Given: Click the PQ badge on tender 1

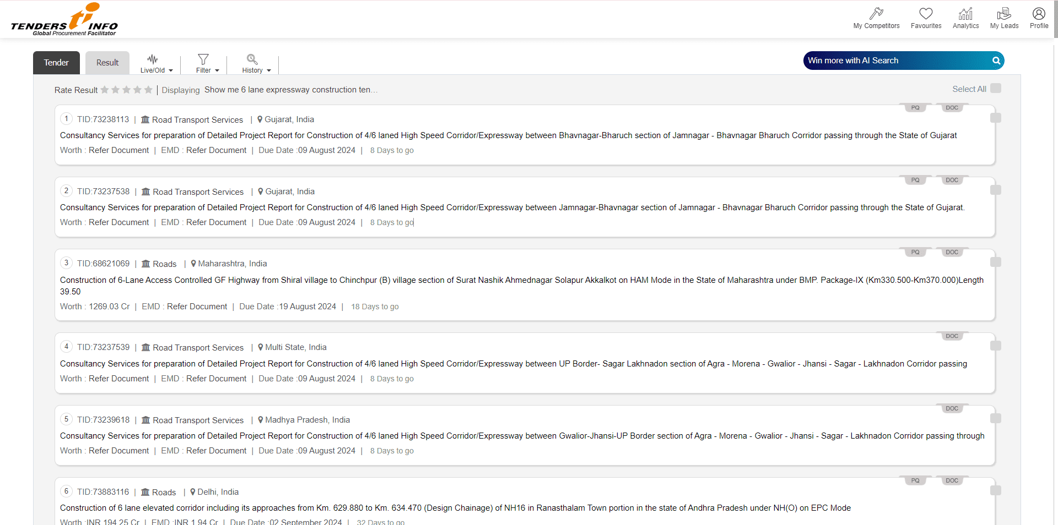Looking at the screenshot, I should 915,108.
